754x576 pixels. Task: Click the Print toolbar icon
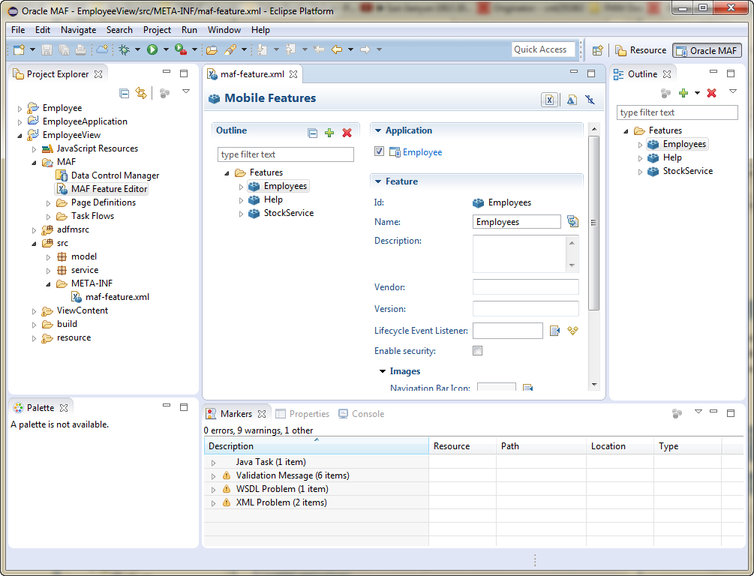[x=81, y=49]
